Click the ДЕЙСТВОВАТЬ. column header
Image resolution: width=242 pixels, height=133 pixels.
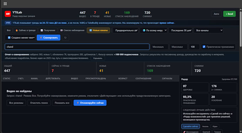(53, 79)
